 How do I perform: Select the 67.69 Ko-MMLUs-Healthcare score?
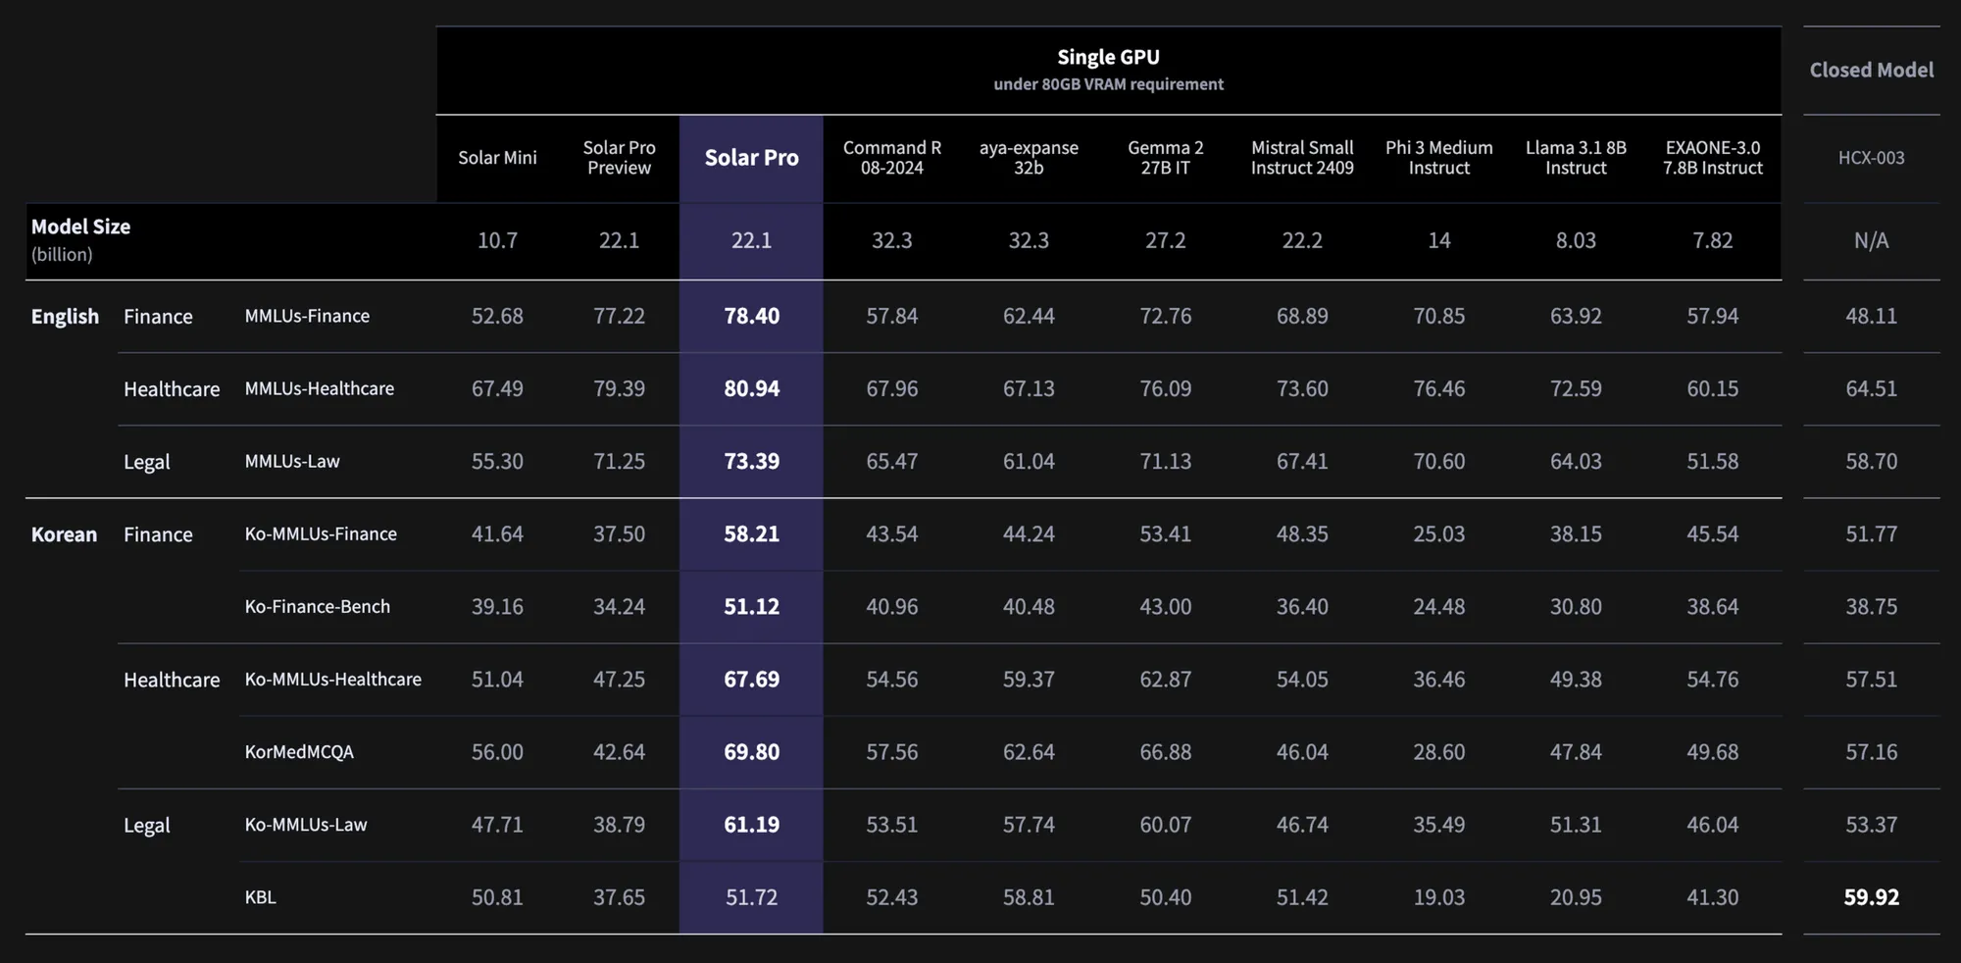coord(751,679)
